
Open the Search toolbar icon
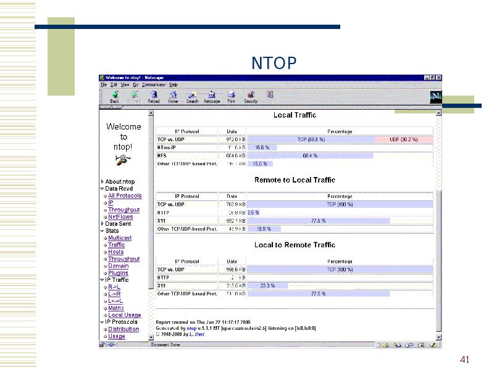[x=192, y=96]
